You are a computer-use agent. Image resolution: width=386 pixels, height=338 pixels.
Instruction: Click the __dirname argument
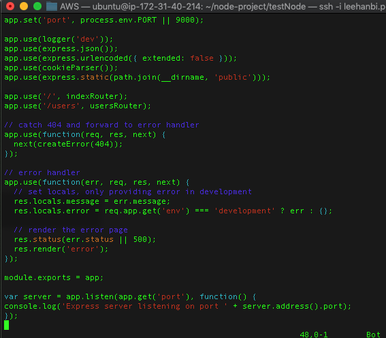182,78
